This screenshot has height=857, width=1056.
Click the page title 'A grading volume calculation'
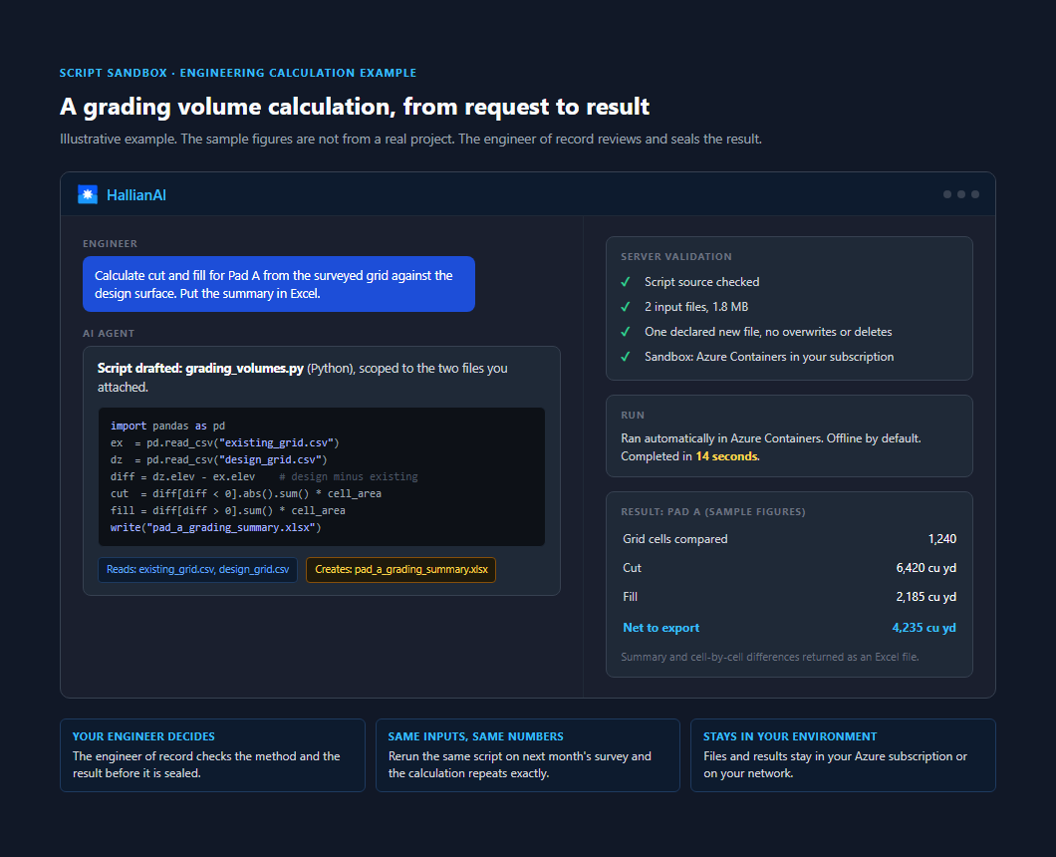355,107
